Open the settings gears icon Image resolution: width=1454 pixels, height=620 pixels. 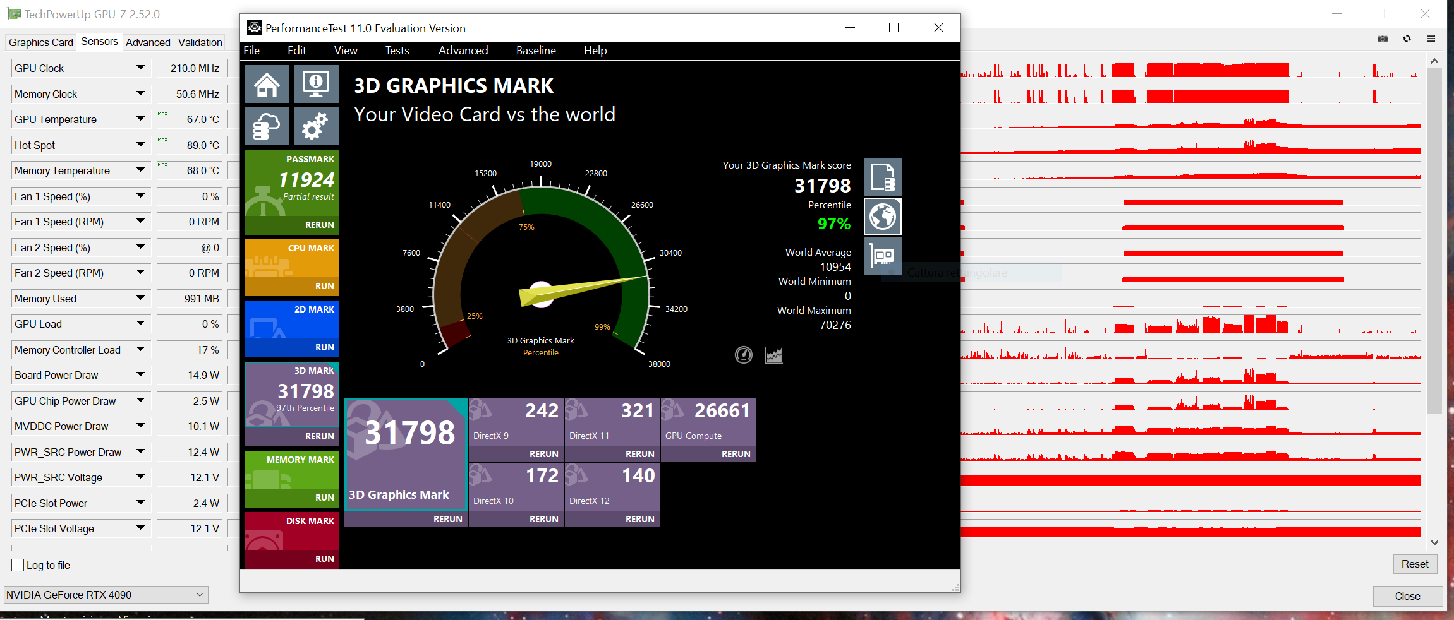point(315,126)
